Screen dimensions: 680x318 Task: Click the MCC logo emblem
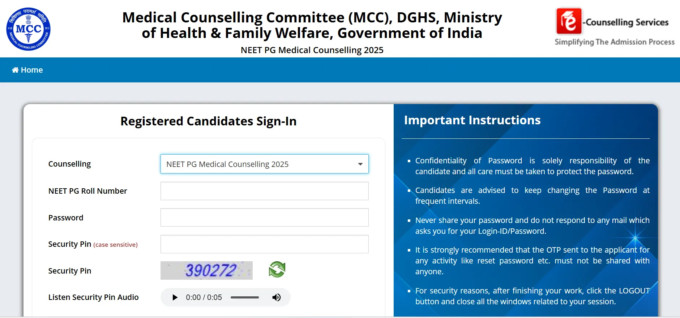(x=28, y=29)
